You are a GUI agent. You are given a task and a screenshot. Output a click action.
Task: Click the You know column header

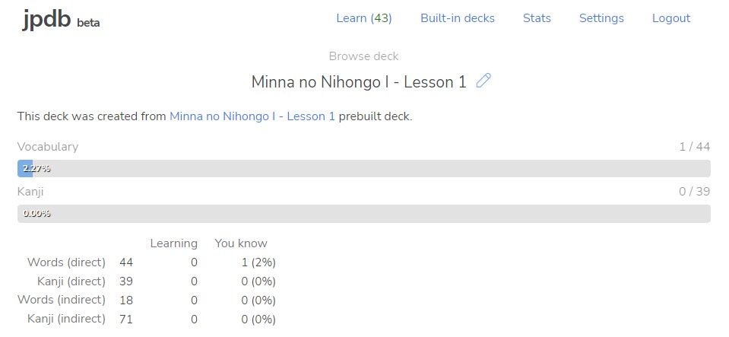(241, 243)
